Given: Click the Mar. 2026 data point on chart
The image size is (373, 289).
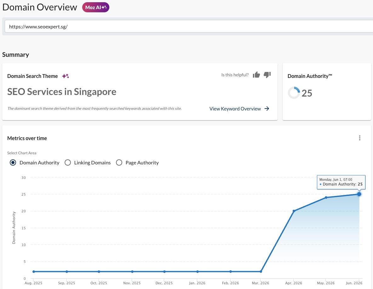Looking at the screenshot, I should point(261,271).
